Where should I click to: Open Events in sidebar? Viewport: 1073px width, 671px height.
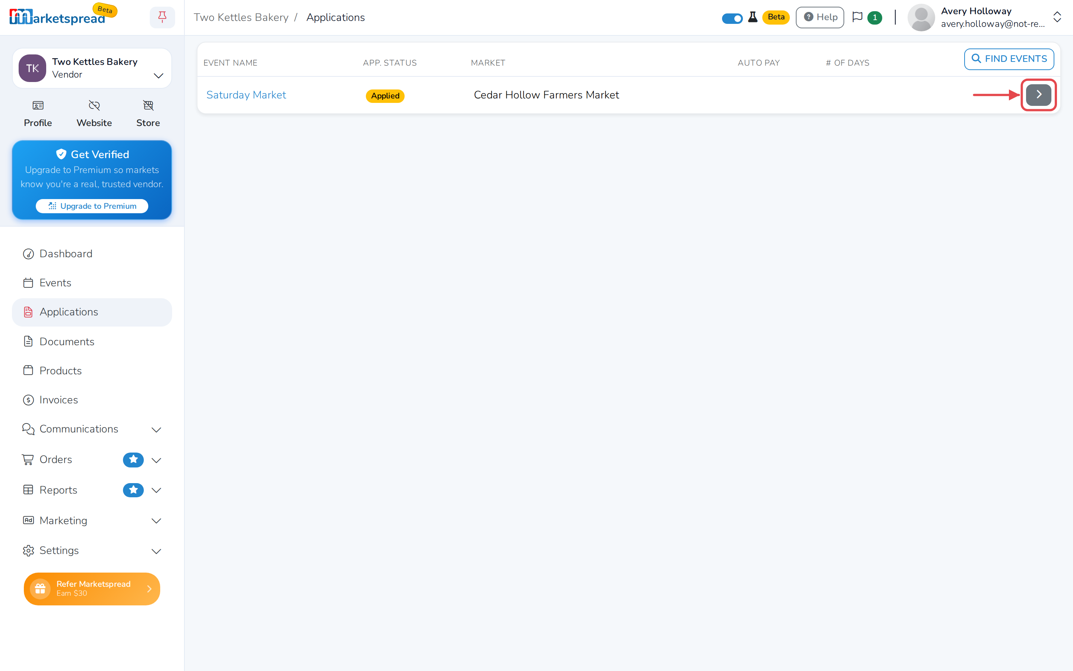point(92,283)
